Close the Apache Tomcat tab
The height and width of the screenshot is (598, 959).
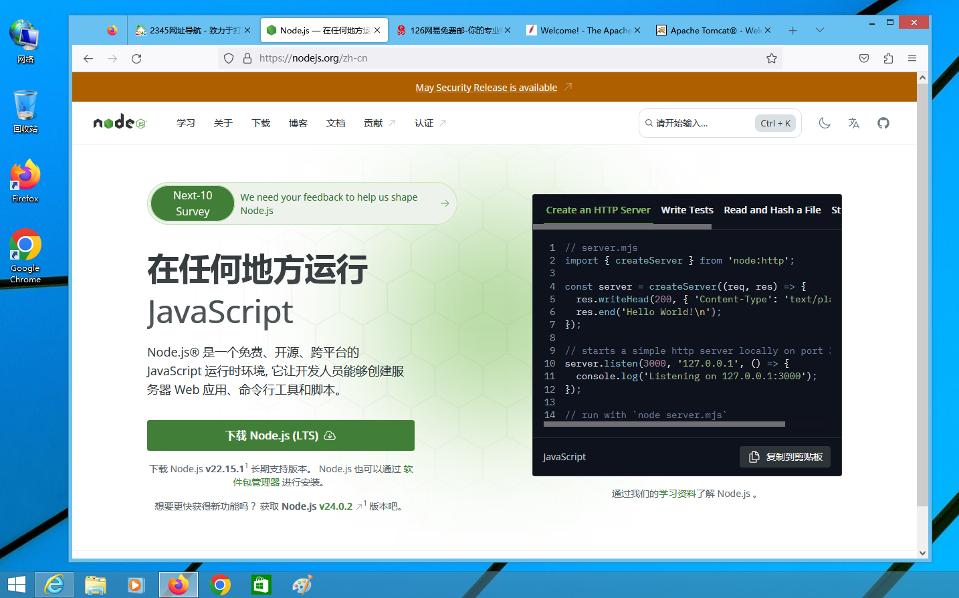click(x=768, y=30)
